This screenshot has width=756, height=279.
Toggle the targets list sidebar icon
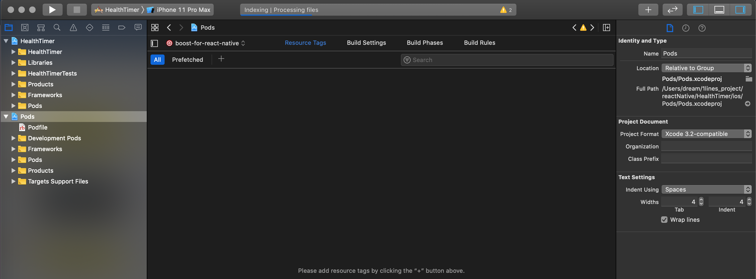[x=154, y=43]
